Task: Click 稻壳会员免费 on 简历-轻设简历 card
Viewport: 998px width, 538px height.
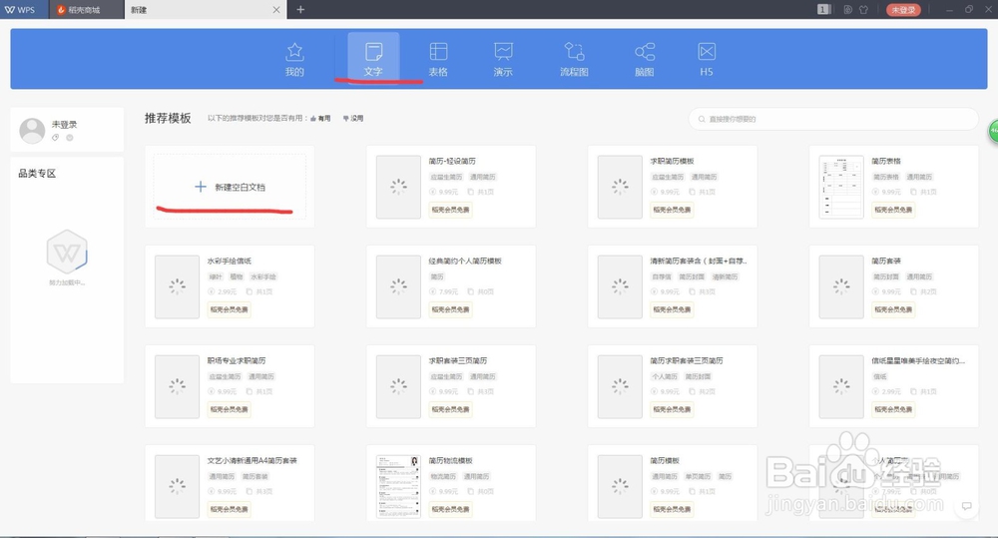Action: pos(450,210)
